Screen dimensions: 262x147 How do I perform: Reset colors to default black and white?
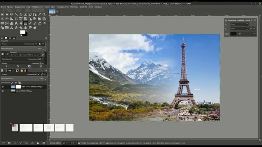tap(21, 35)
